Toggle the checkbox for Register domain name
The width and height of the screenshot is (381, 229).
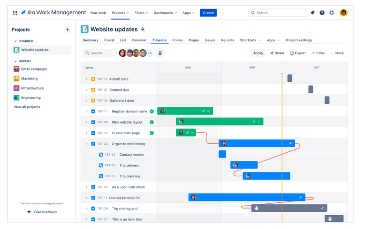(93, 111)
